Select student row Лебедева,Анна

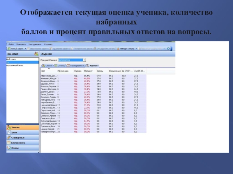(93, 100)
